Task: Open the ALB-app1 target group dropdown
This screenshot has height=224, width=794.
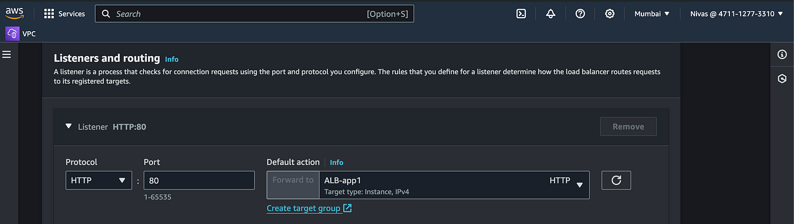Action: (x=454, y=185)
